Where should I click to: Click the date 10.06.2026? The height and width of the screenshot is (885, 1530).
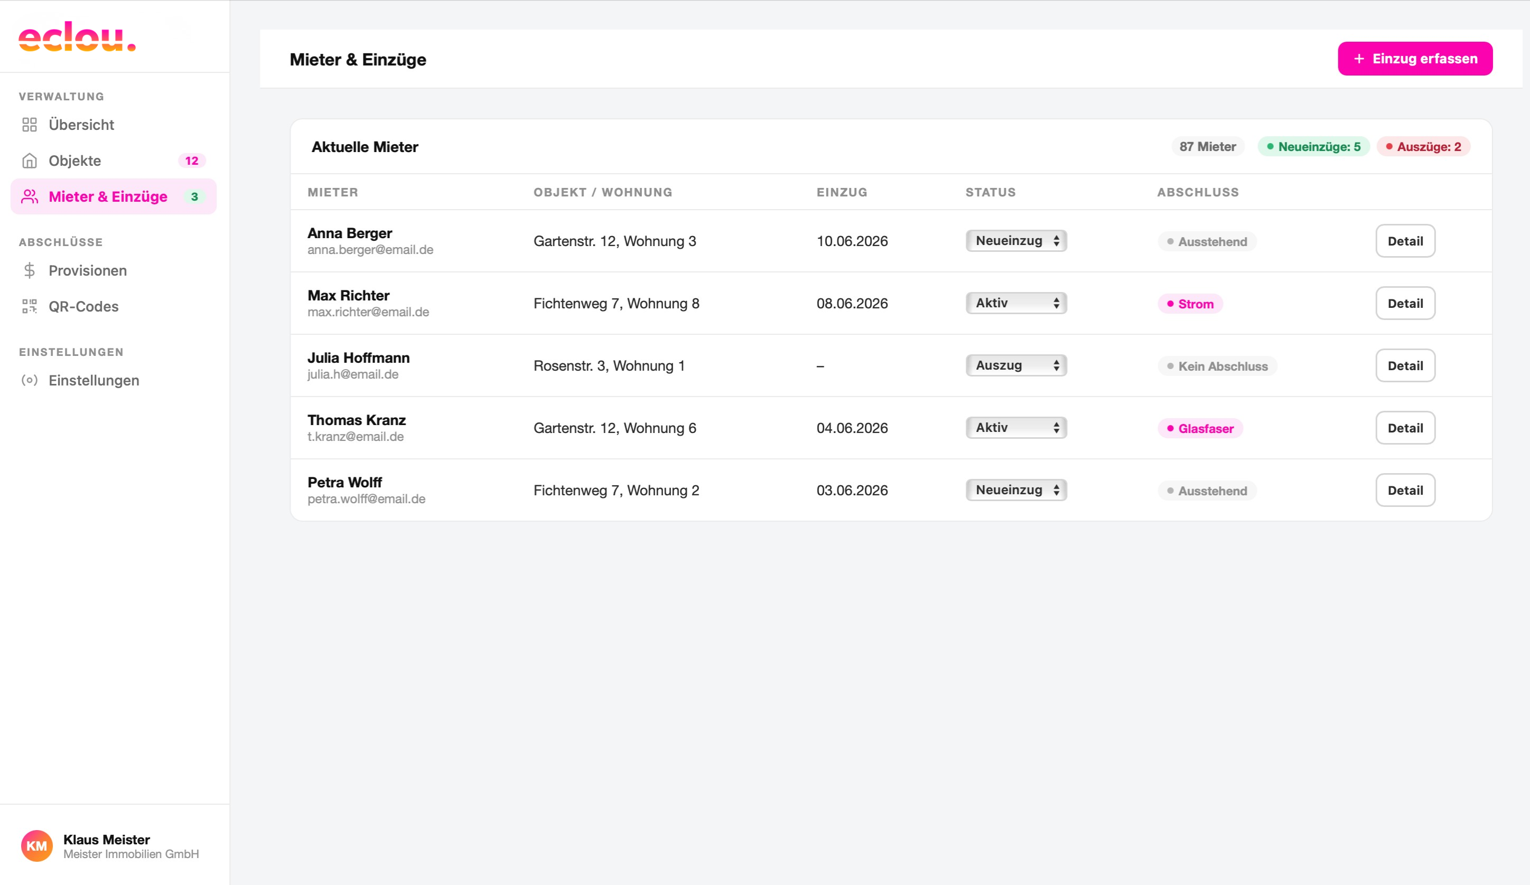[852, 241]
